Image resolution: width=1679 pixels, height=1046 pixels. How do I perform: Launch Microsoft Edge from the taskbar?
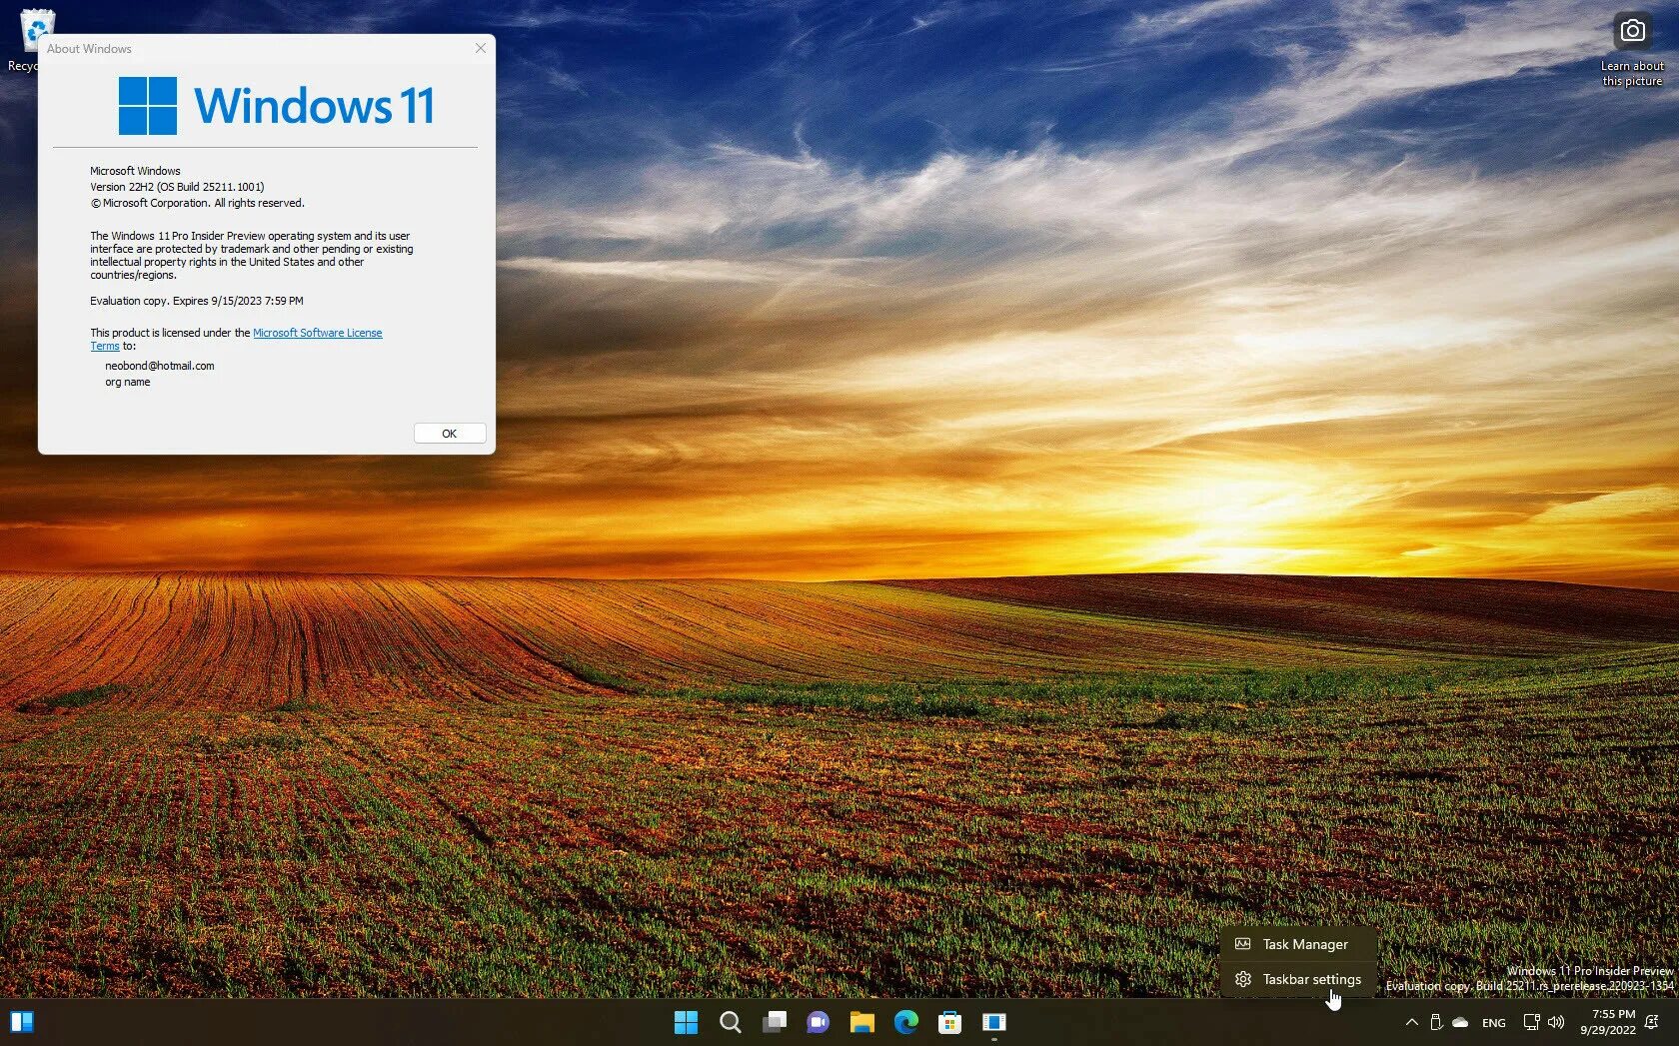[906, 1022]
